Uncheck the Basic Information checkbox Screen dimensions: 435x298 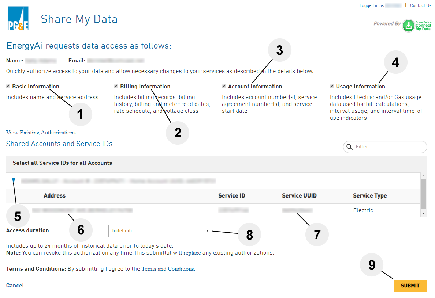coord(8,86)
